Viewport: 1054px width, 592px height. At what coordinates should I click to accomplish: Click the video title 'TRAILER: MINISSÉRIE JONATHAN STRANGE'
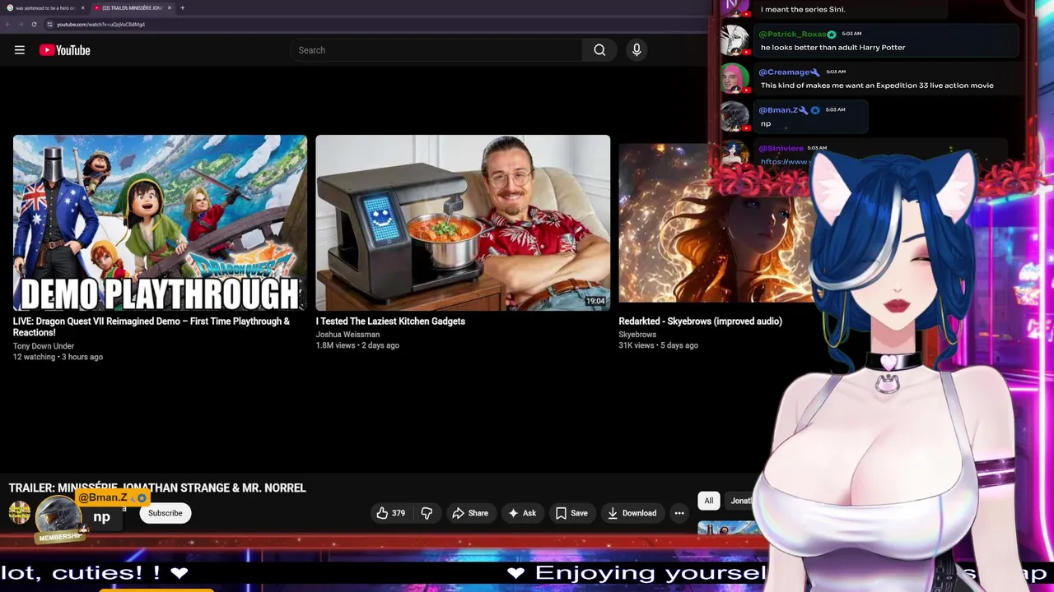157,488
